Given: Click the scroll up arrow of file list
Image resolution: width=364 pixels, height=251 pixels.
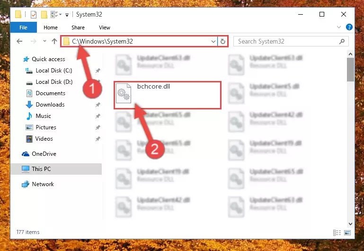Looking at the screenshot, I should click(x=351, y=54).
